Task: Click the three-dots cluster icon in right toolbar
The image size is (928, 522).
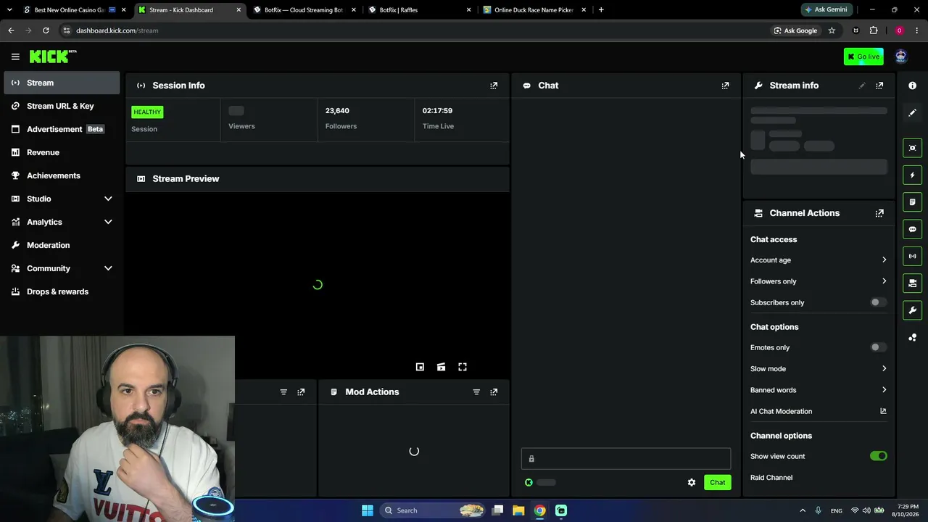Action: (x=912, y=337)
